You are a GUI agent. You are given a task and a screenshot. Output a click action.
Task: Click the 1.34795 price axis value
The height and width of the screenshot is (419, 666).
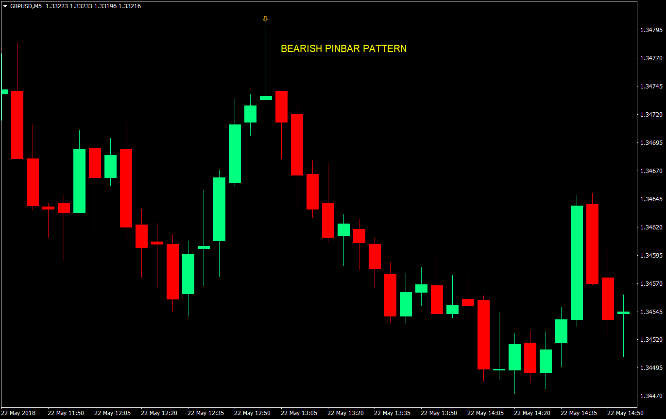[651, 29]
